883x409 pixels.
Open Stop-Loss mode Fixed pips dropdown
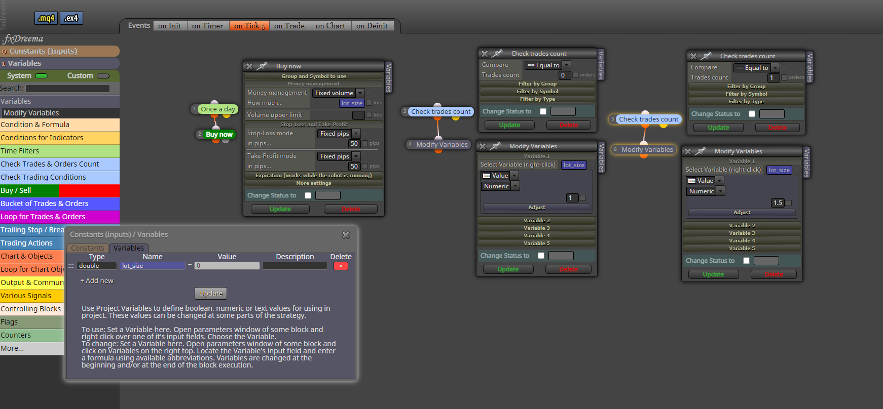[x=339, y=134]
